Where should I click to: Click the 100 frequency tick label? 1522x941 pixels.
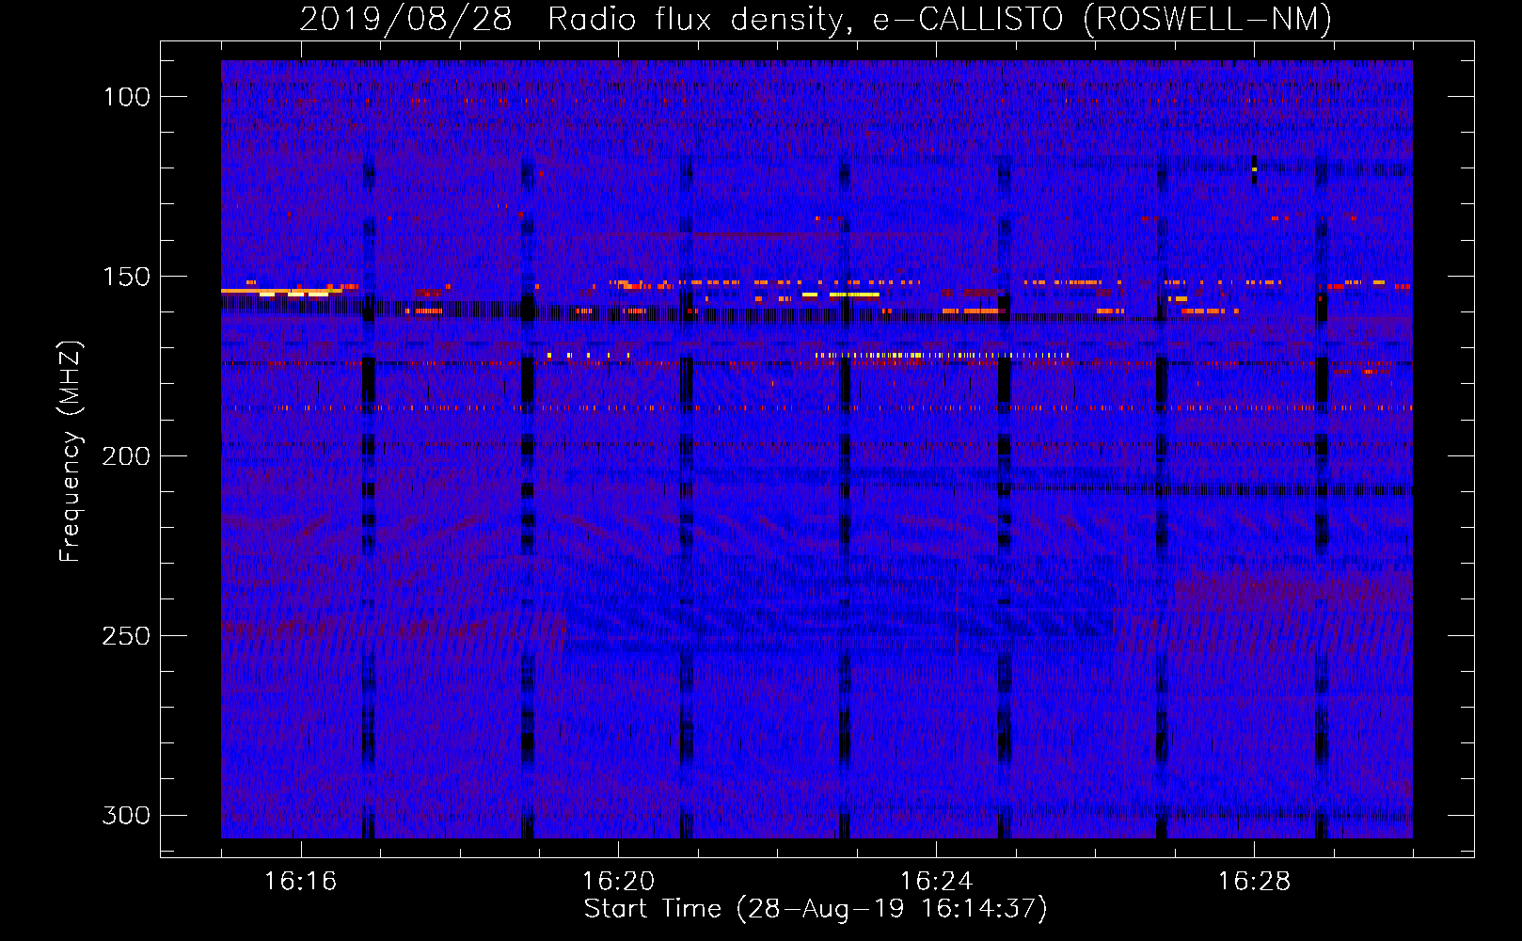coord(127,97)
